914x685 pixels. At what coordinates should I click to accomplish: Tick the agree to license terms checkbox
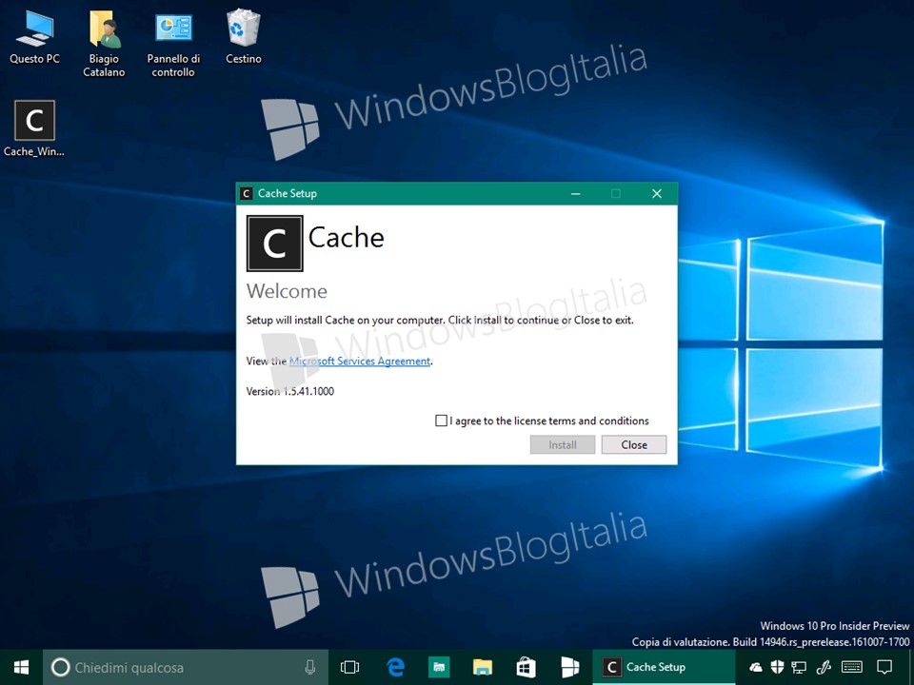pos(441,421)
